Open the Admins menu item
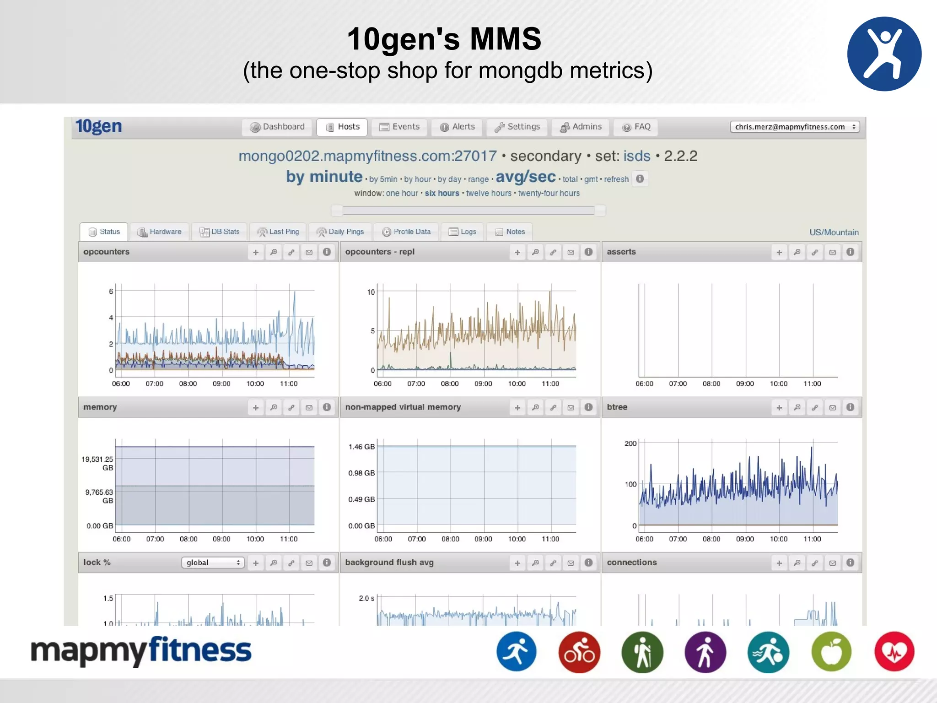 [580, 127]
